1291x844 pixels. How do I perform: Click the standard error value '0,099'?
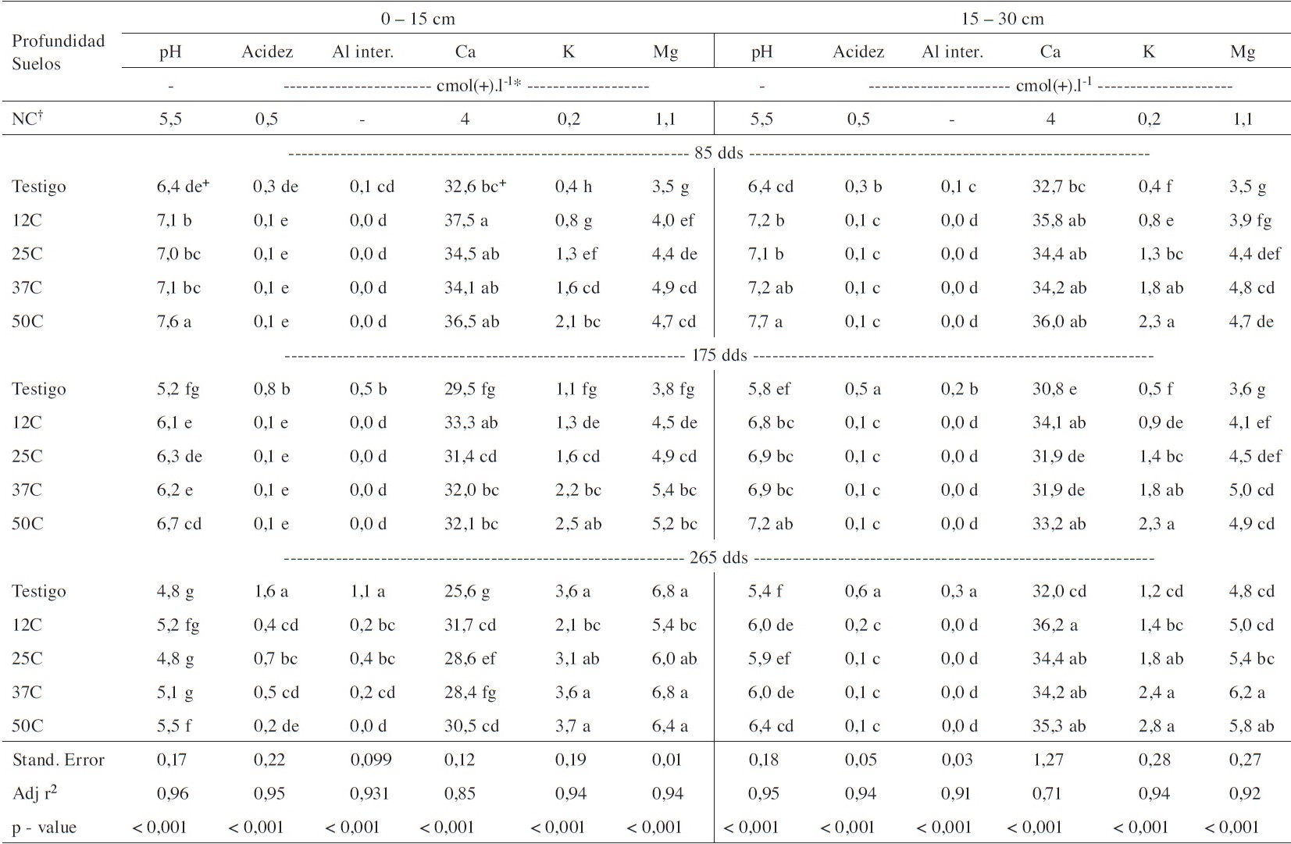[x=371, y=760]
